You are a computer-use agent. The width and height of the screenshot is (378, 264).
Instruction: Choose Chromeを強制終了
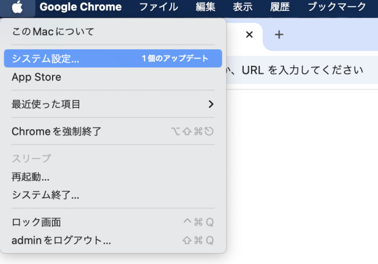coord(113,132)
